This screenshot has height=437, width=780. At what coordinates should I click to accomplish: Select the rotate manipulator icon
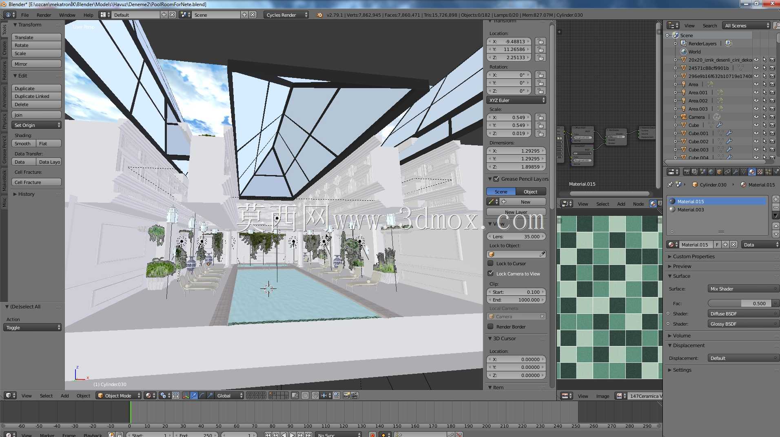[202, 395]
